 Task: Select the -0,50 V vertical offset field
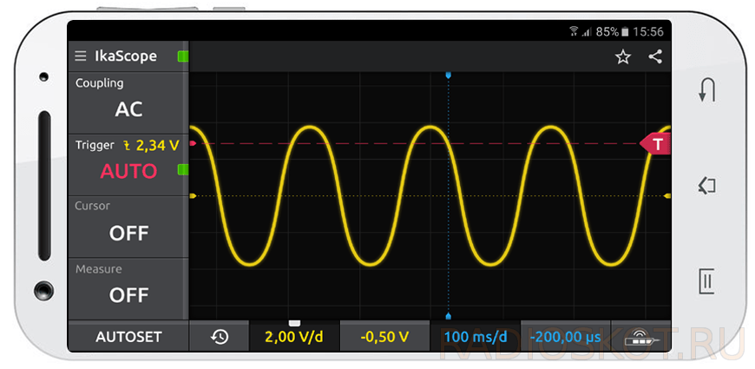pos(384,337)
